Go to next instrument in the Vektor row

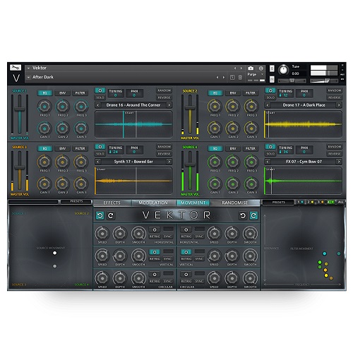click(241, 68)
